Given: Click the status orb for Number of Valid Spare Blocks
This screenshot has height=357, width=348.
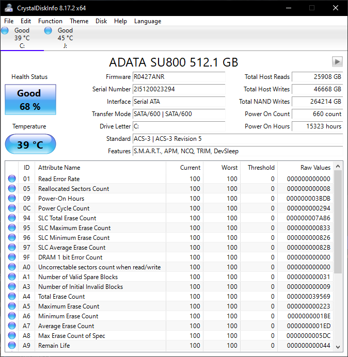Looking at the screenshot, I should point(12,277).
